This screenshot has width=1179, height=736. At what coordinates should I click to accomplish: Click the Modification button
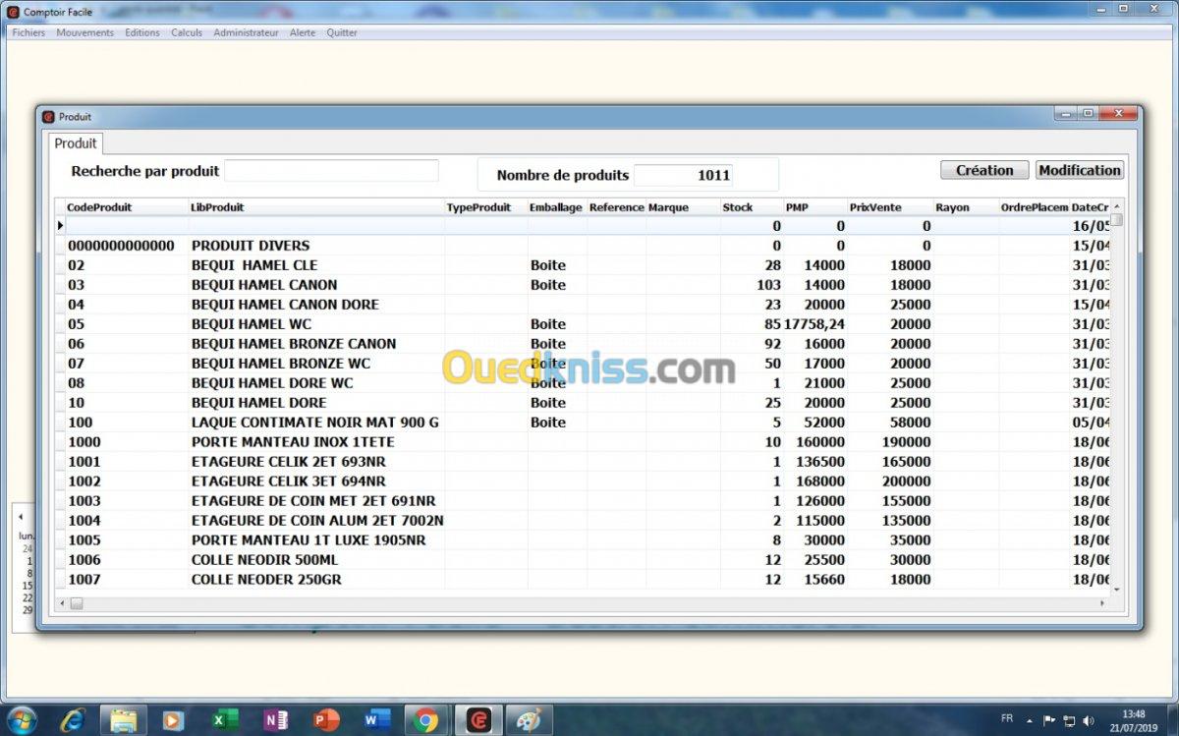tap(1080, 170)
